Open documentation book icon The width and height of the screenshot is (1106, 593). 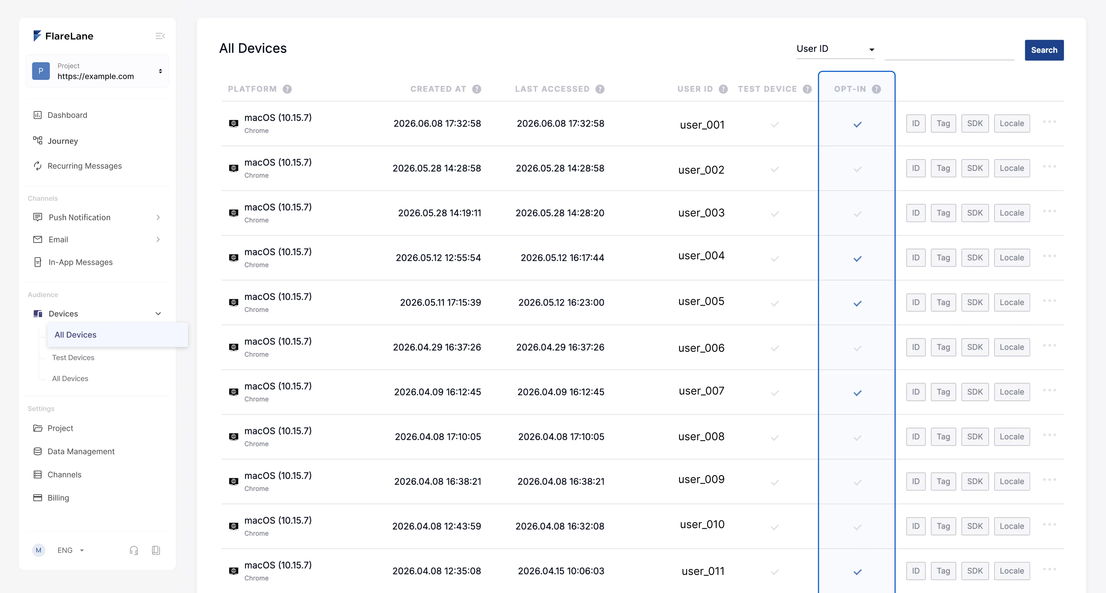(x=156, y=550)
